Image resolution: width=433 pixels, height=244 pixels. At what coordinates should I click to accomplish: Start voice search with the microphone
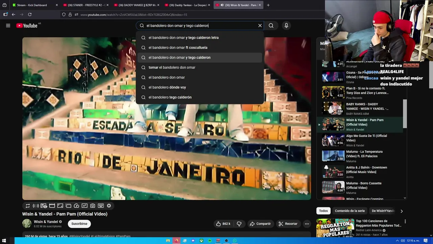coord(286,25)
